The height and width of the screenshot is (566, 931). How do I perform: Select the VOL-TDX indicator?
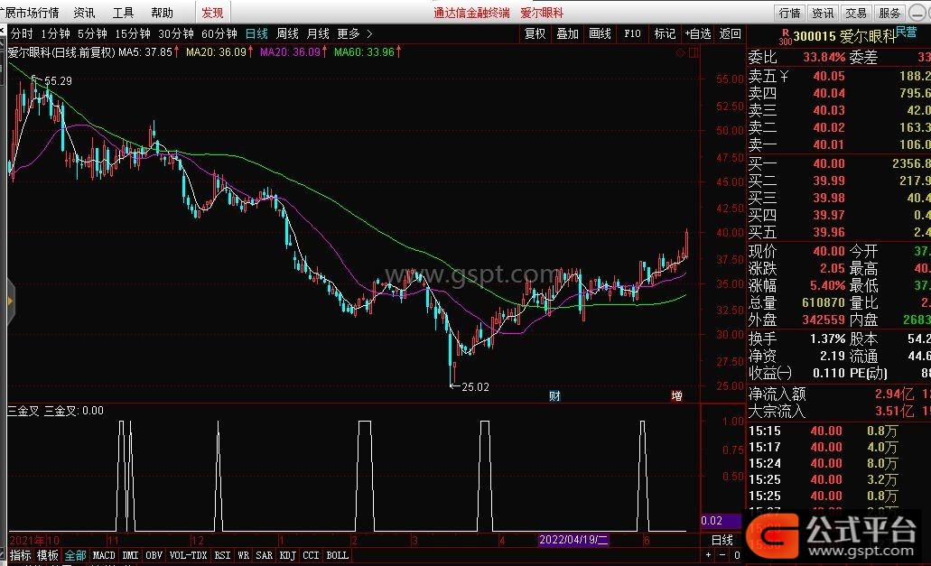[188, 555]
